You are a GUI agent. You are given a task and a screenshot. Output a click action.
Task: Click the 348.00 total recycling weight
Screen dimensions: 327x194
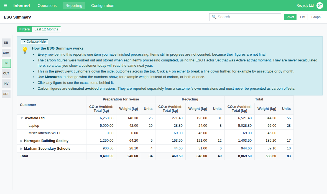click(202, 156)
